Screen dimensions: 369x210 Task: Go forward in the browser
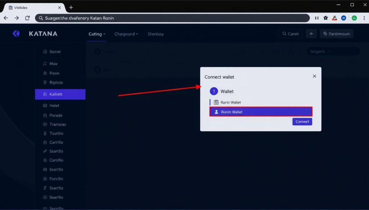(17, 18)
